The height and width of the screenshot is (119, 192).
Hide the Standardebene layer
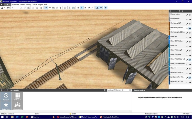click(190, 15)
